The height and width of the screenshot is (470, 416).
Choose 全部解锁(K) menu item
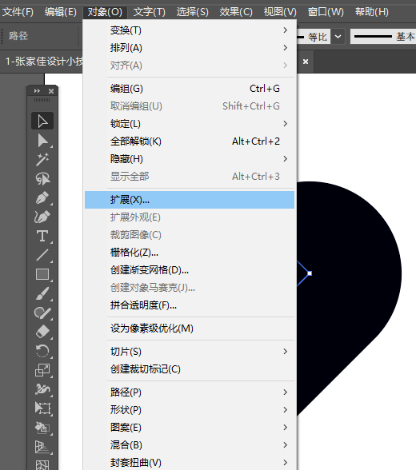190,141
